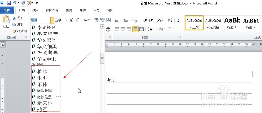Open the Borders dropdown arrow
Screen dimensions: 262x113
(173, 29)
